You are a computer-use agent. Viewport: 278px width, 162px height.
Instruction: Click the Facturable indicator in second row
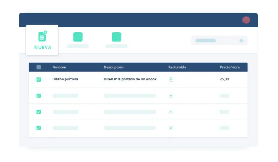(x=171, y=96)
